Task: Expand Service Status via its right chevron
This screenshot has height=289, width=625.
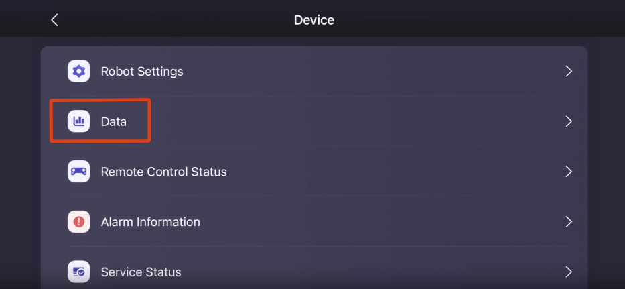Action: (569, 272)
